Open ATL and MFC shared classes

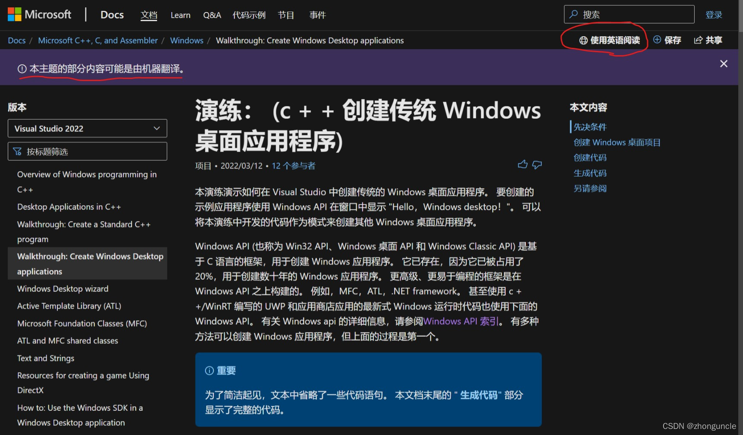pyautogui.click(x=67, y=341)
